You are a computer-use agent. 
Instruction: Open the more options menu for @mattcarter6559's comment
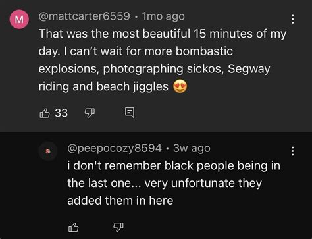pos(293,19)
